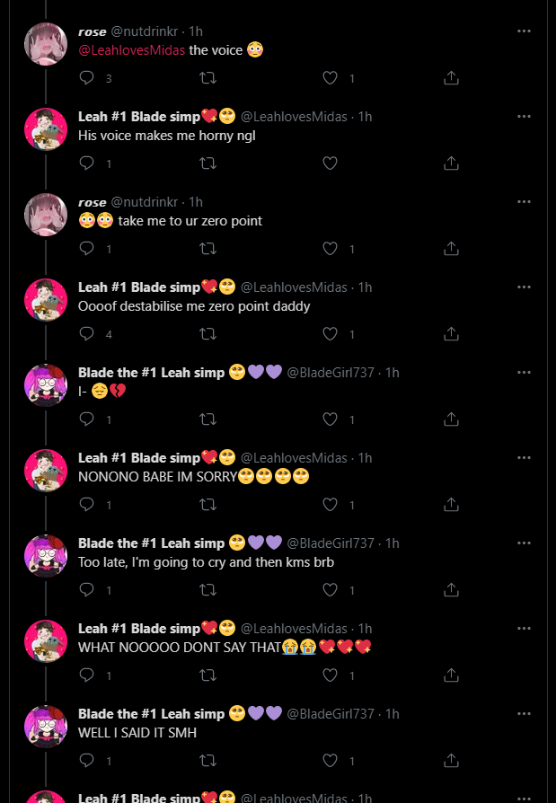The width and height of the screenshot is (556, 803).
Task: Like "His voice makes me horny ngl" tweet
Action: (x=330, y=163)
